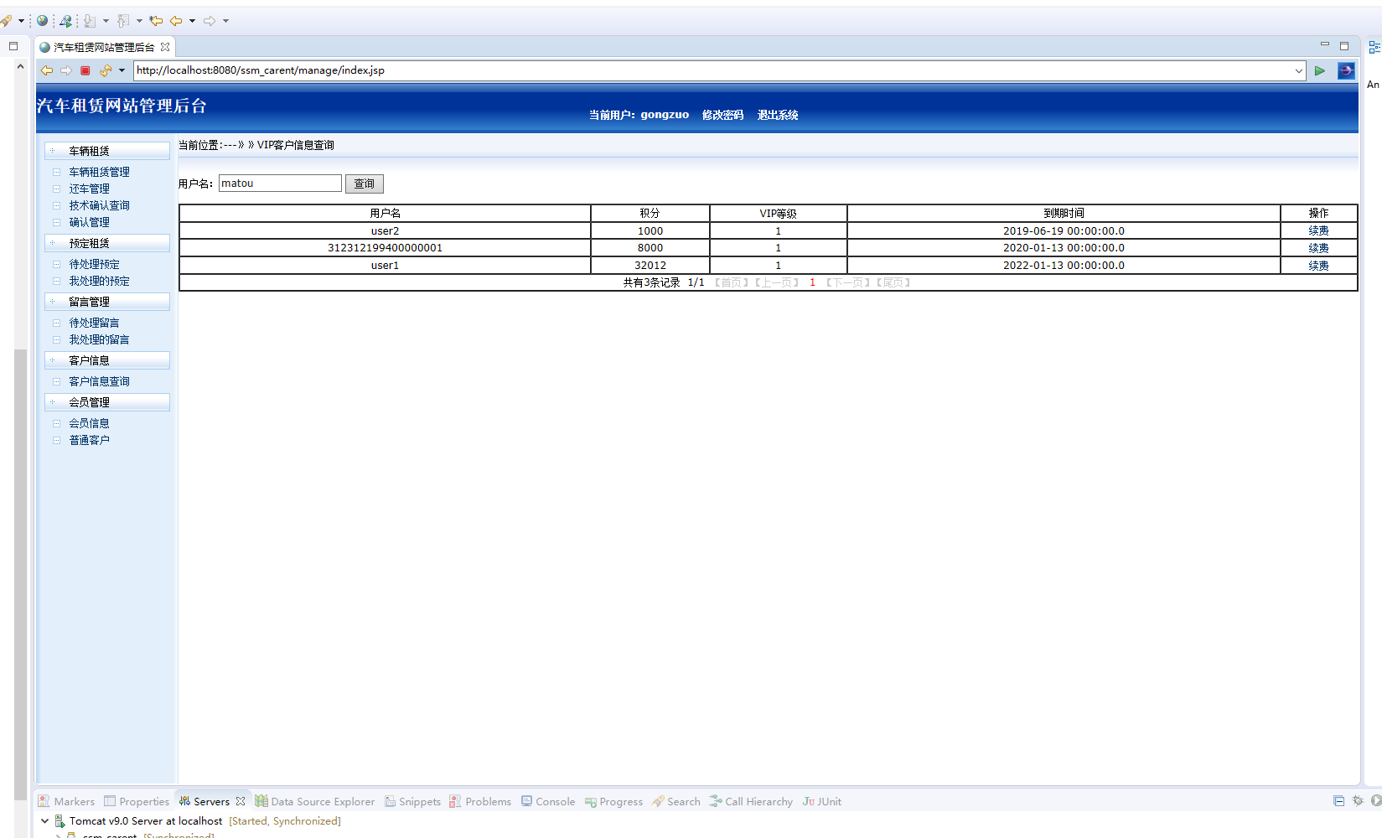This screenshot has width=1382, height=838.
Task: Click the browser back arrow beside the URL
Action: 47,70
